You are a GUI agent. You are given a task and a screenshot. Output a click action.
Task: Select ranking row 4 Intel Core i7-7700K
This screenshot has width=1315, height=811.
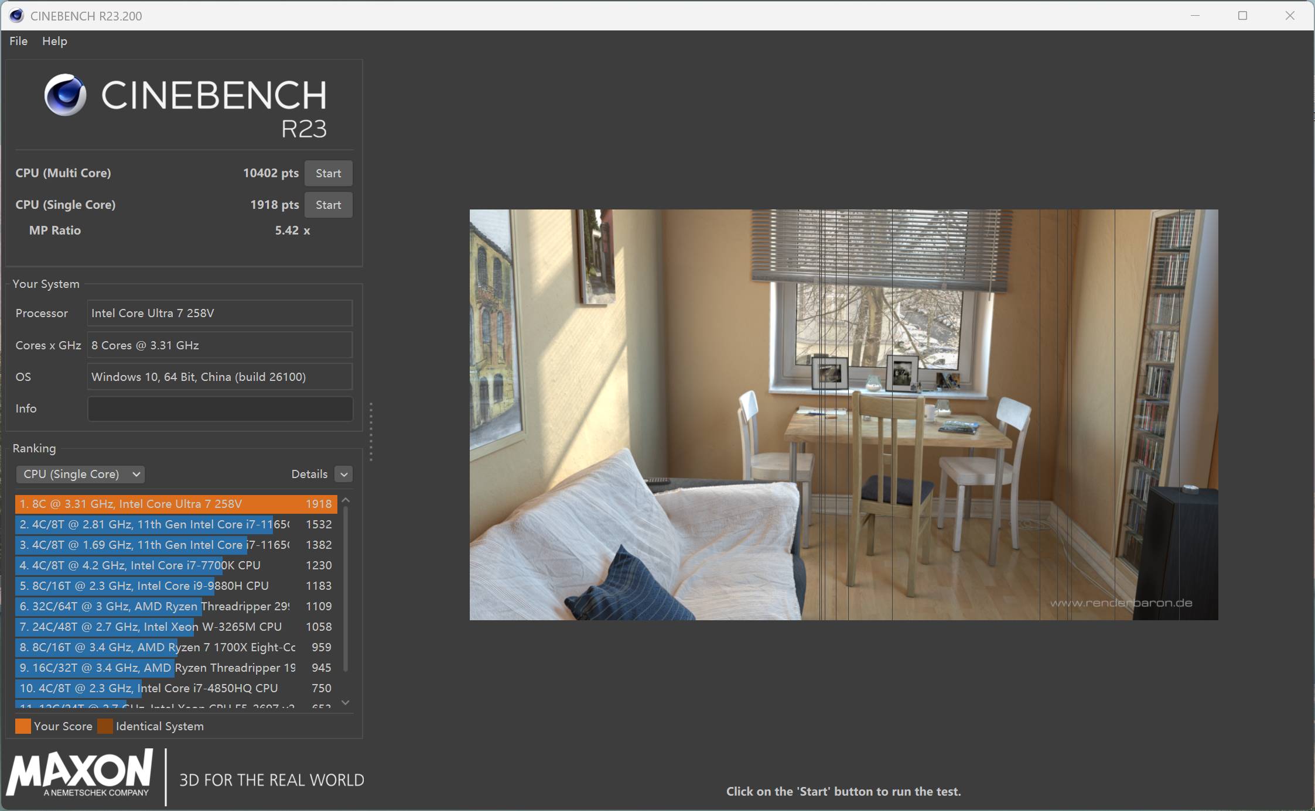click(176, 565)
